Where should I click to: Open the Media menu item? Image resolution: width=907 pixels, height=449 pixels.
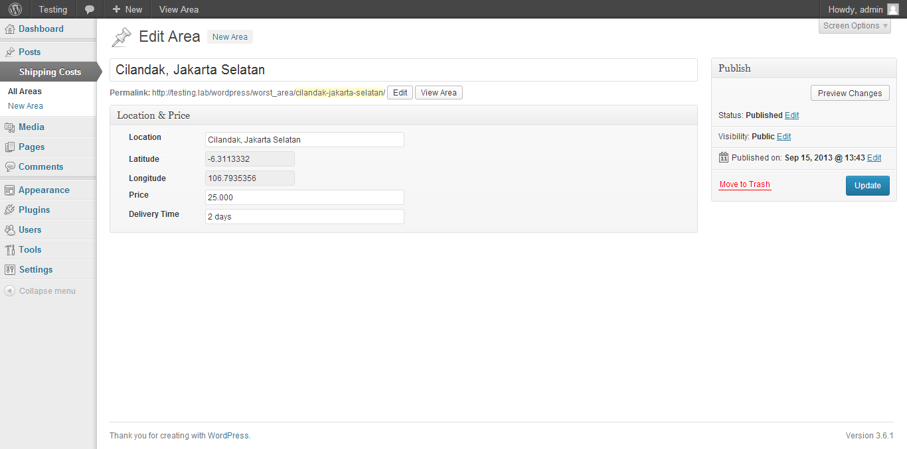48,127
